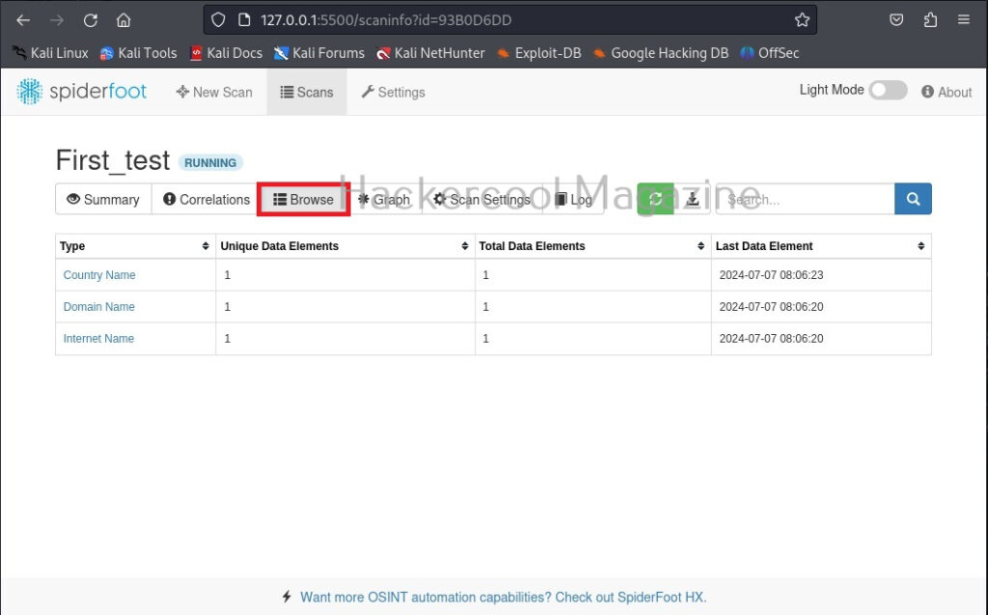Screen dimensions: 988x615
Task: Sort by Last Data Element column
Action: pos(921,246)
